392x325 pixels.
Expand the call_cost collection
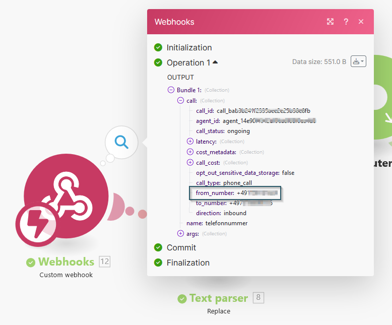pos(190,162)
